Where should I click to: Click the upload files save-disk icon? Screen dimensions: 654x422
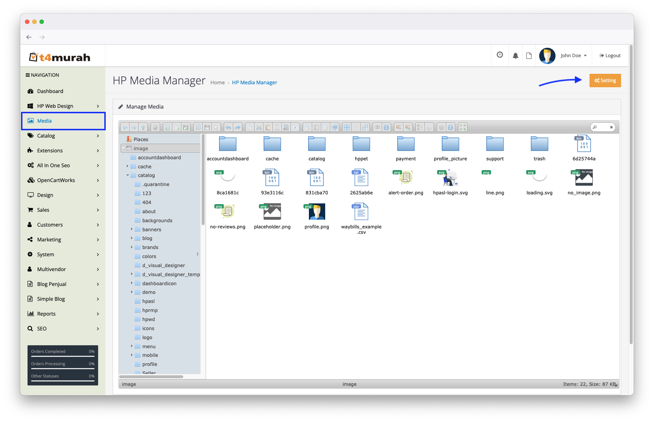click(x=186, y=127)
